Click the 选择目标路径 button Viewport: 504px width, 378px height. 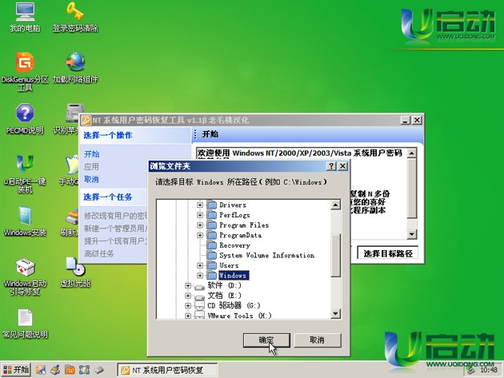coord(388,253)
